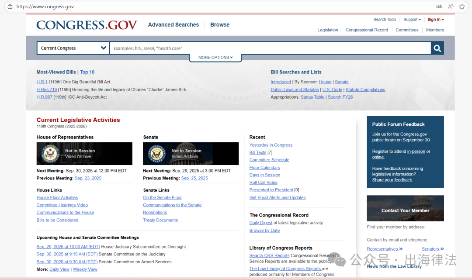This screenshot has height=279, width=472.
Task: Open the Contact Your Member banner
Action: pyautogui.click(x=405, y=208)
